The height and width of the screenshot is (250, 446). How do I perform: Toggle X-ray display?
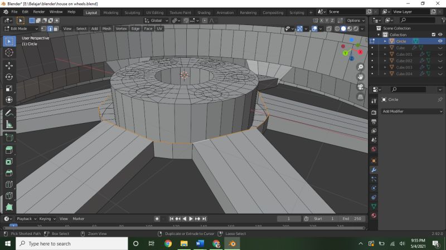click(329, 29)
